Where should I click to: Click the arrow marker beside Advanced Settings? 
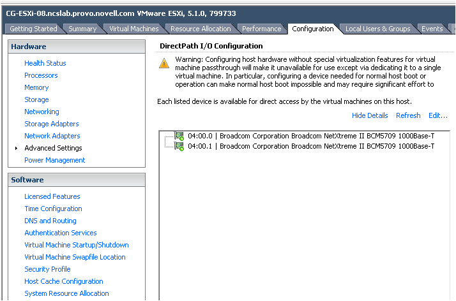[17, 148]
